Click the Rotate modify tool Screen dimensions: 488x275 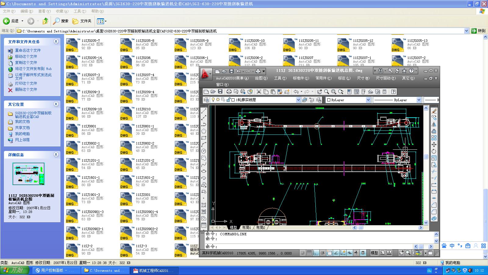[x=434, y=151]
